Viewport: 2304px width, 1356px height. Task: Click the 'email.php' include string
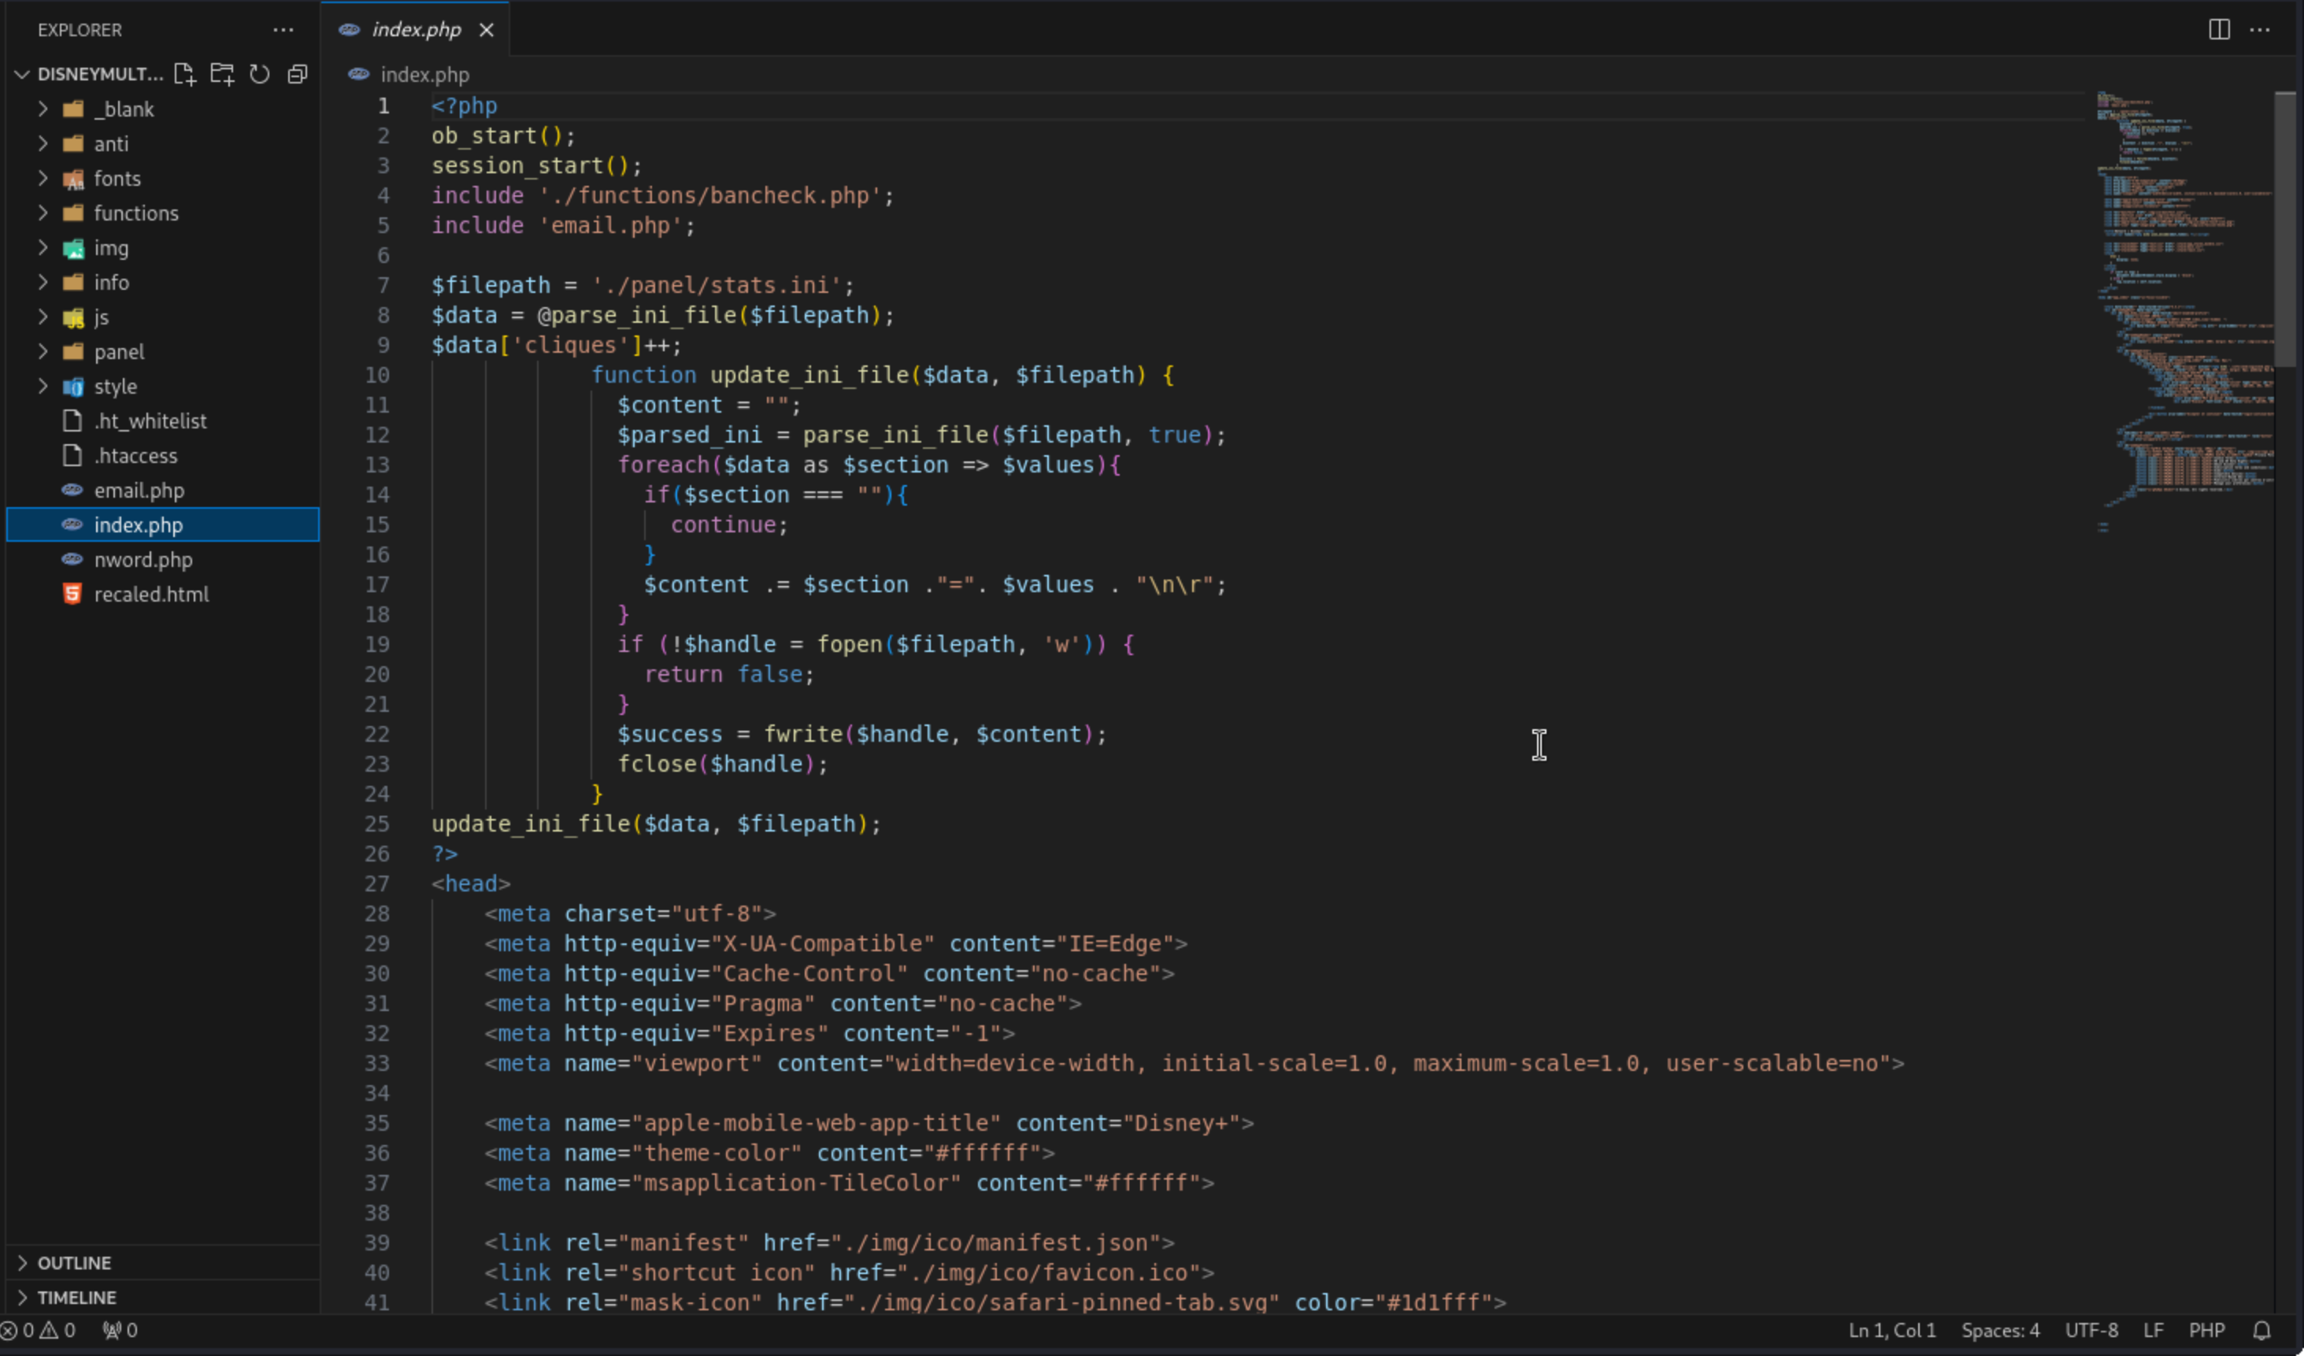[x=611, y=226]
